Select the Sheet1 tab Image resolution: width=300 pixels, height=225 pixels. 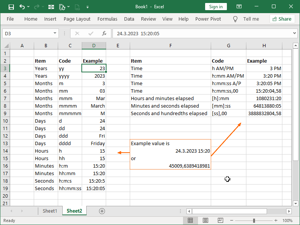50,211
